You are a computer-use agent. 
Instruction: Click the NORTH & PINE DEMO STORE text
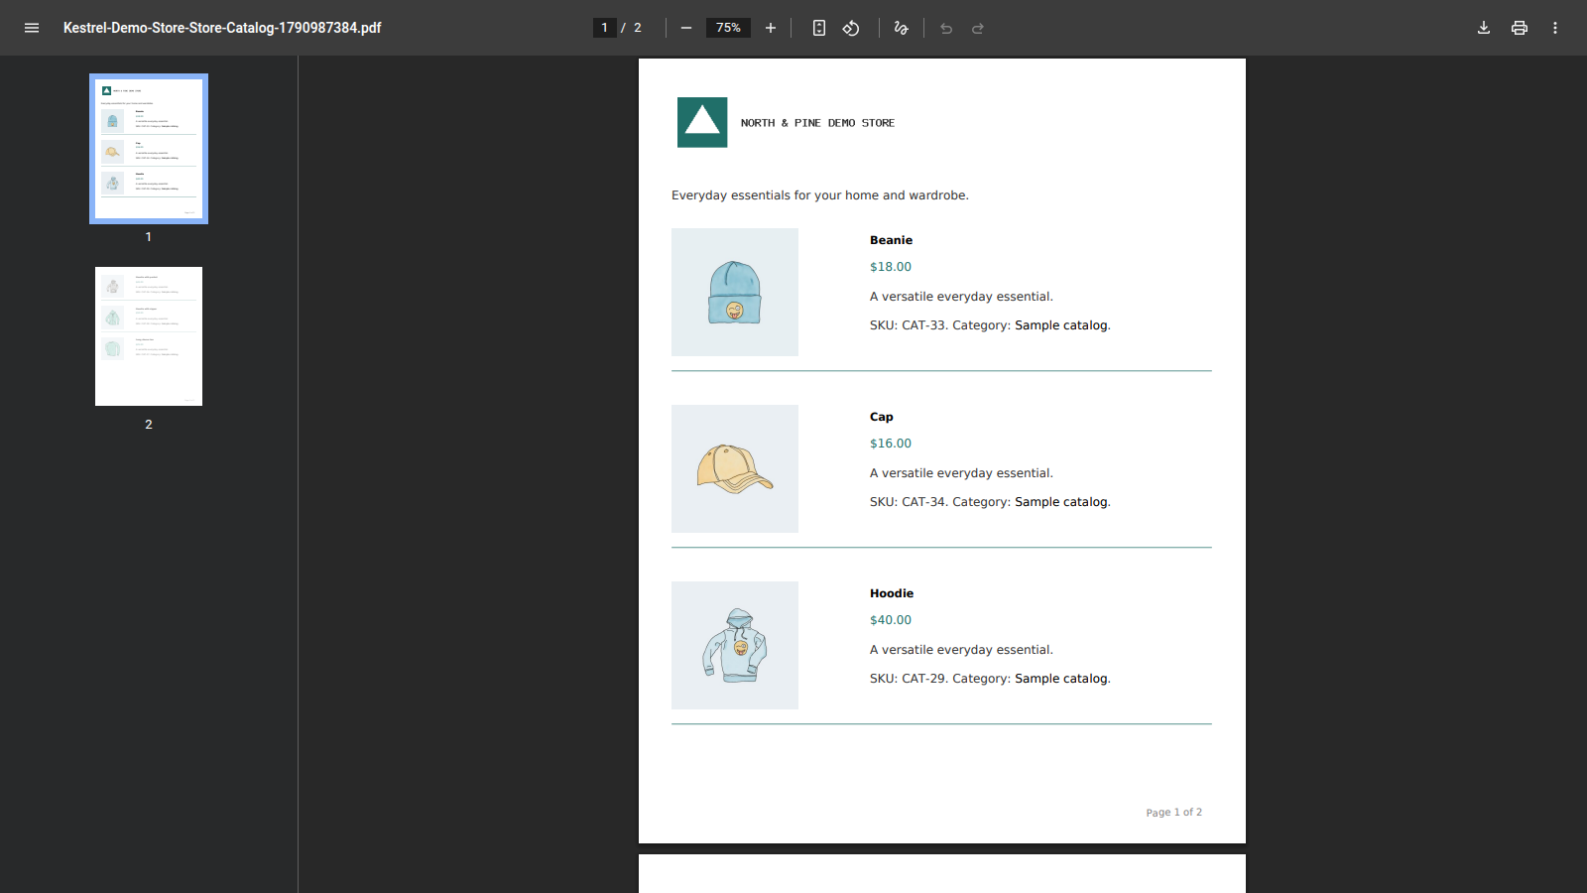pyautogui.click(x=817, y=123)
